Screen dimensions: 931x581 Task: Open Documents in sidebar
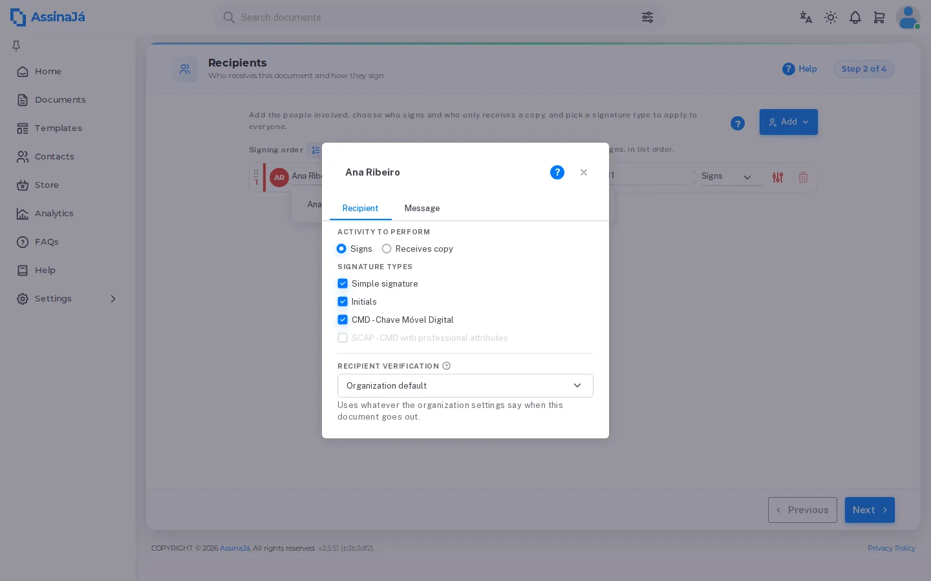(68, 100)
